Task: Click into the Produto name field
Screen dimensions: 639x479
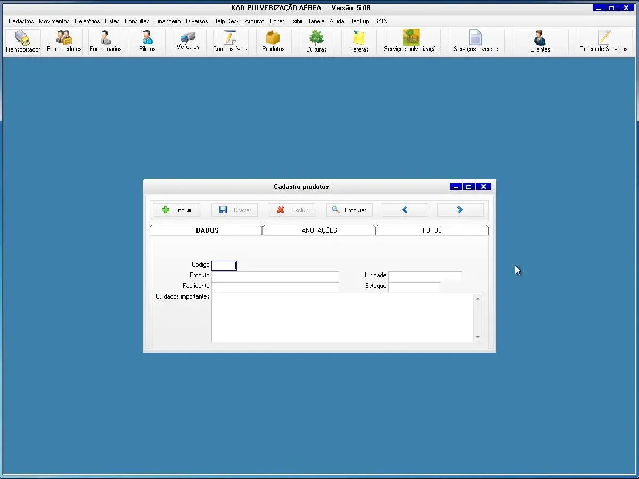Action: [x=275, y=276]
